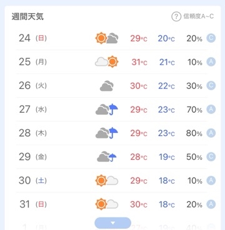Image resolution: width=225 pixels, height=230 pixels.
Task: Click the cloudy icon for the 26th
Action: tap(107, 86)
